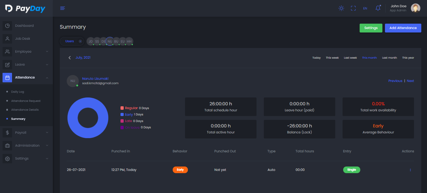427x193 pixels.
Task: Switch to light mode sun icon
Action: click(341, 8)
